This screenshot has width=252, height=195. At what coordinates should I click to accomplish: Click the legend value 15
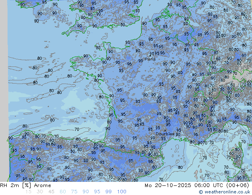click(28, 192)
